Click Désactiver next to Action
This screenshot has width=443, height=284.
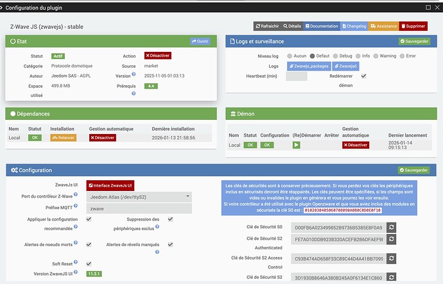tap(158, 56)
